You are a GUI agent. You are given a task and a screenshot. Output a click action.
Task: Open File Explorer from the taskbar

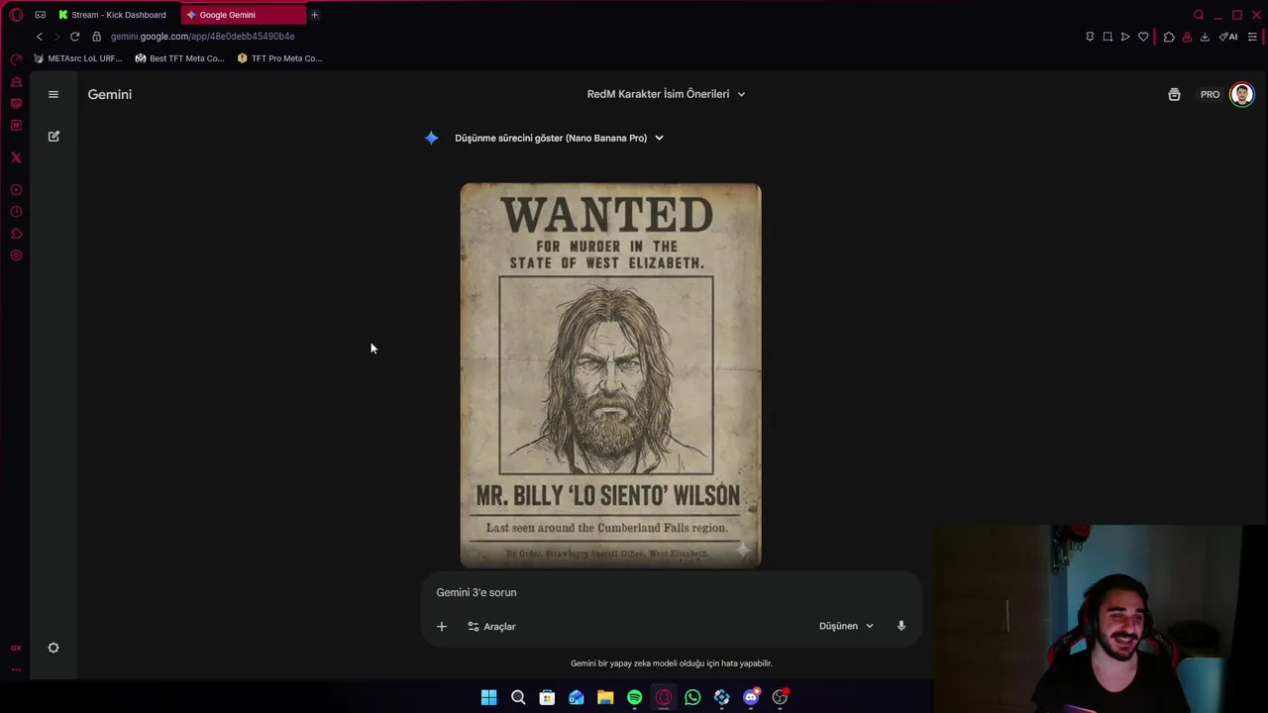click(x=605, y=697)
